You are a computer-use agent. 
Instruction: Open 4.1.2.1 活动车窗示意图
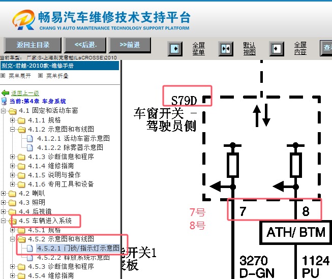pos(73,138)
